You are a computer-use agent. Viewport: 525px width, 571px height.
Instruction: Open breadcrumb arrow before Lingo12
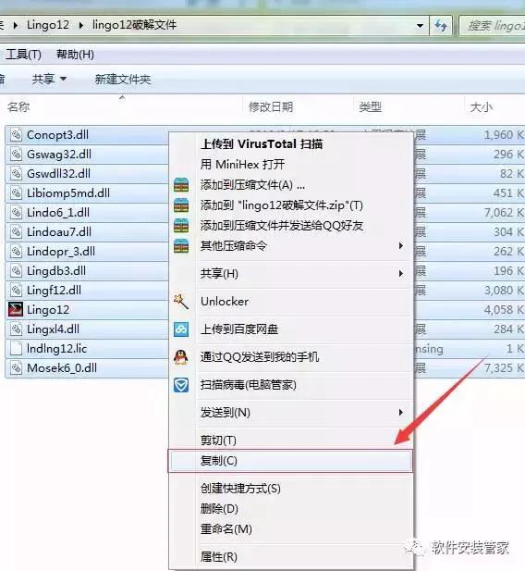click(x=16, y=26)
